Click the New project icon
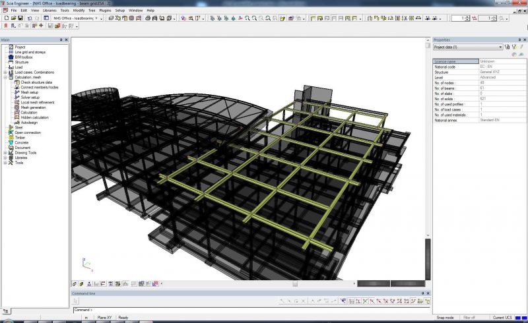Screen dimensions: 528x323 click(x=5, y=18)
